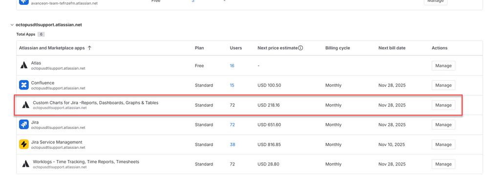This screenshot has width=488, height=196.
Task: Click the Plan column header
Action: point(199,48)
